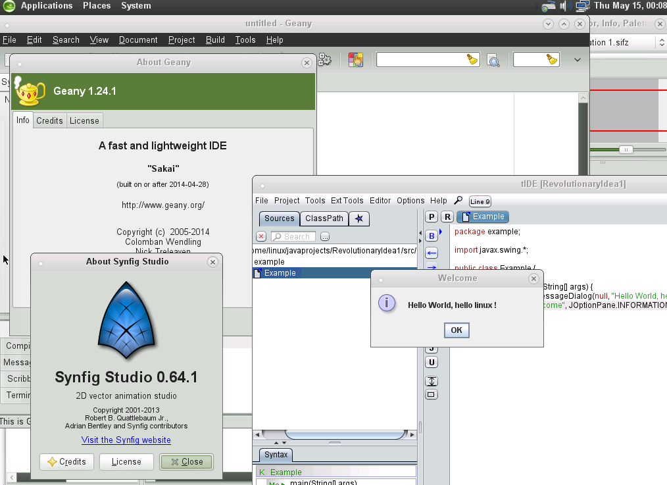This screenshot has height=485, width=667.
Task: Click the tIDE source tree horizontal scrollbar thumb
Action: click(x=345, y=434)
